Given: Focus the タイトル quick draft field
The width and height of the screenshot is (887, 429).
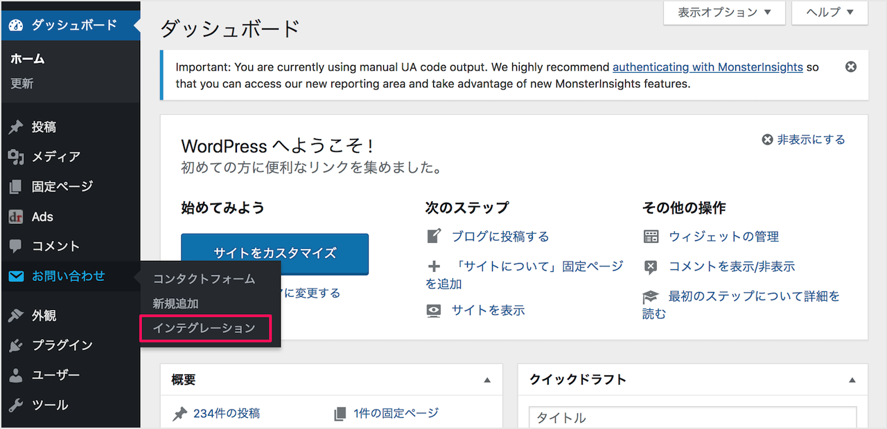Looking at the screenshot, I should (x=692, y=417).
